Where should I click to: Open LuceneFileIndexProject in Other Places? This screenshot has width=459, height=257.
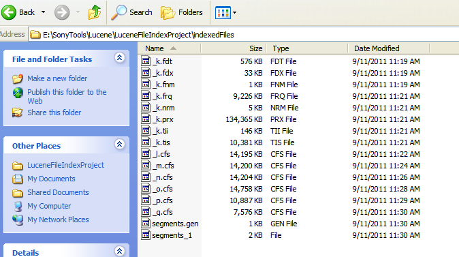[65, 165]
